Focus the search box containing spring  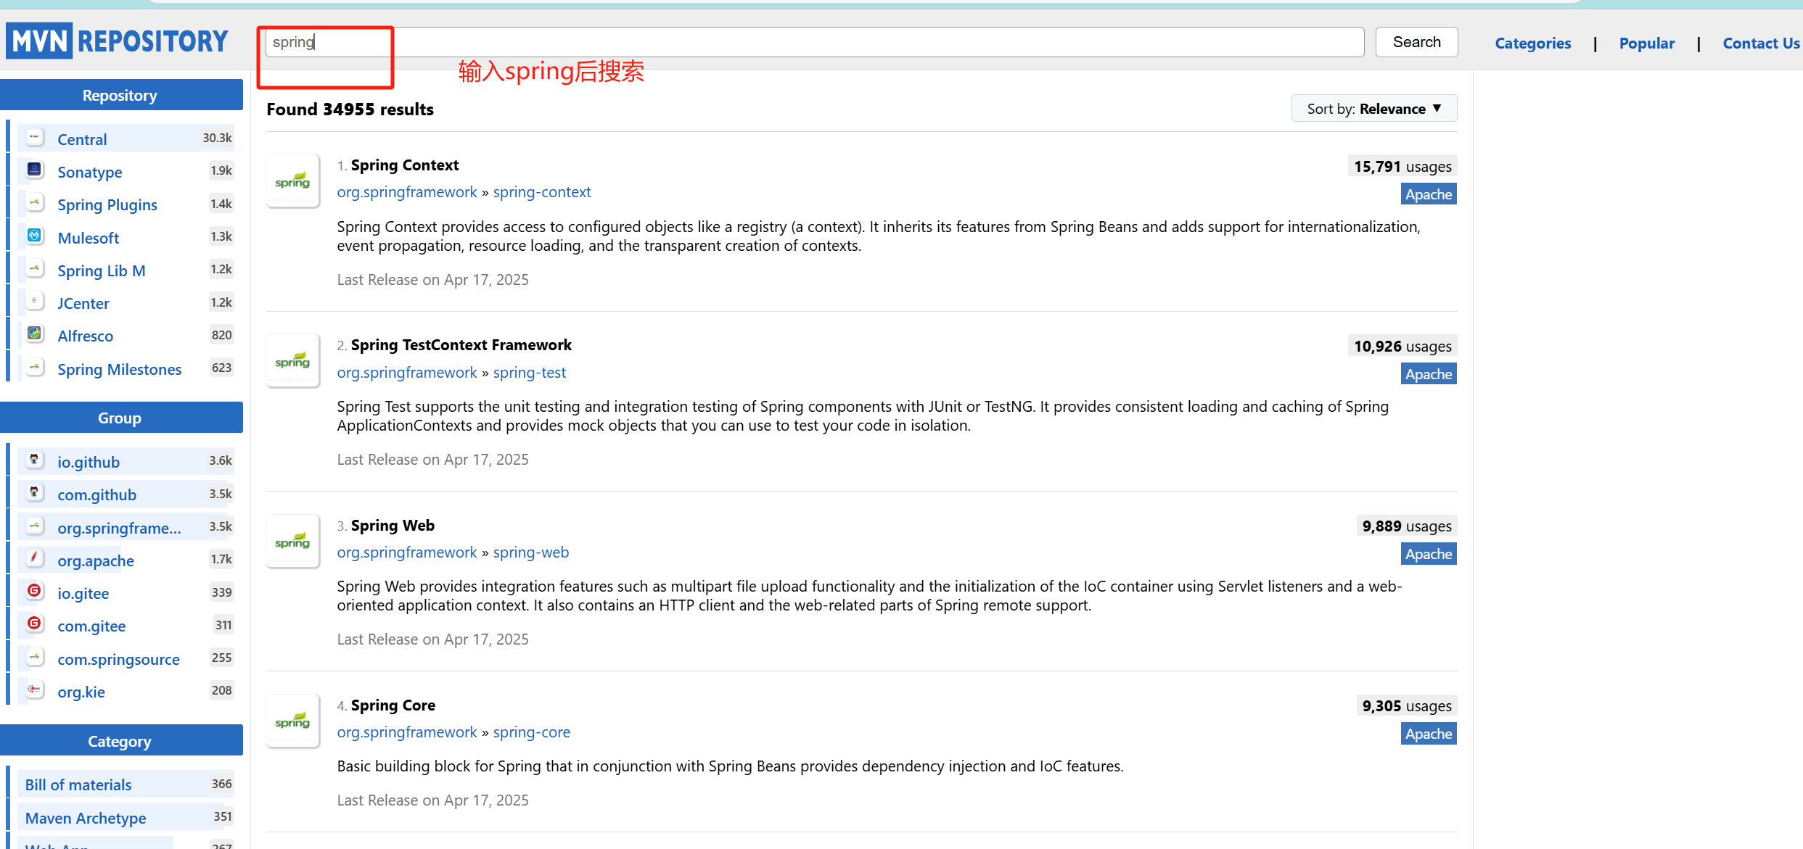click(814, 42)
